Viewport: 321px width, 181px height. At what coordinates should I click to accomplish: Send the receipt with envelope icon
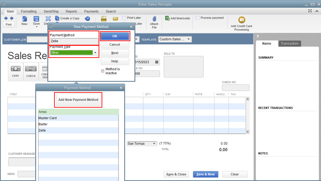(115, 19)
